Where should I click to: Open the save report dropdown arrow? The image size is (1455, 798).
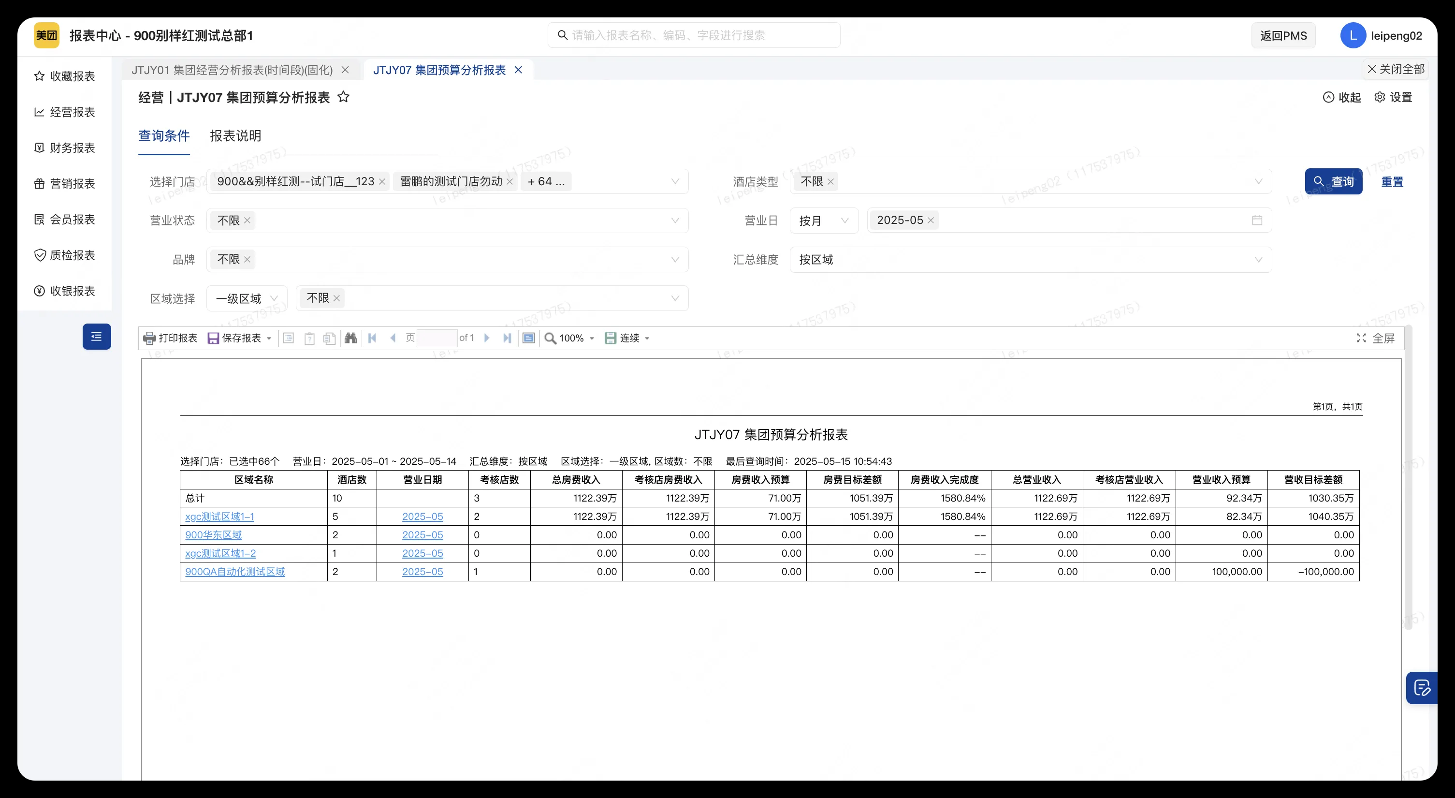(x=269, y=339)
